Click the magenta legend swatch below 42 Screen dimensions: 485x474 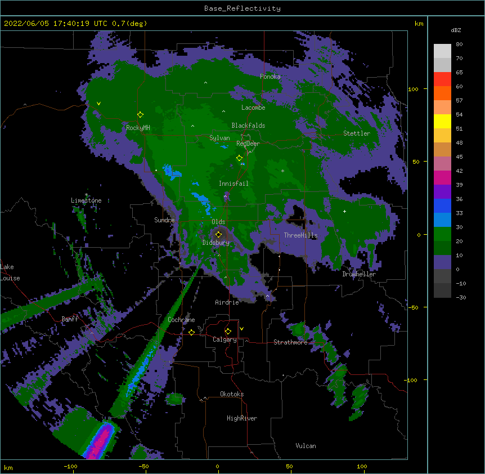442,177
